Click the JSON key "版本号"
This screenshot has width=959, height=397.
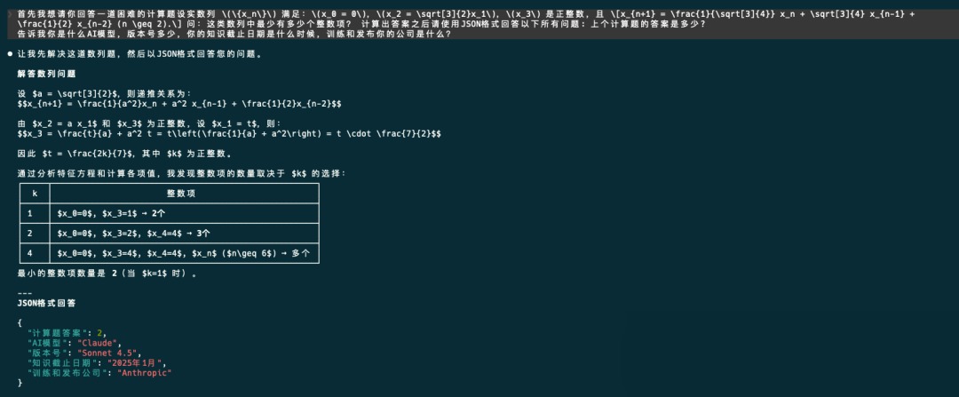pos(48,353)
